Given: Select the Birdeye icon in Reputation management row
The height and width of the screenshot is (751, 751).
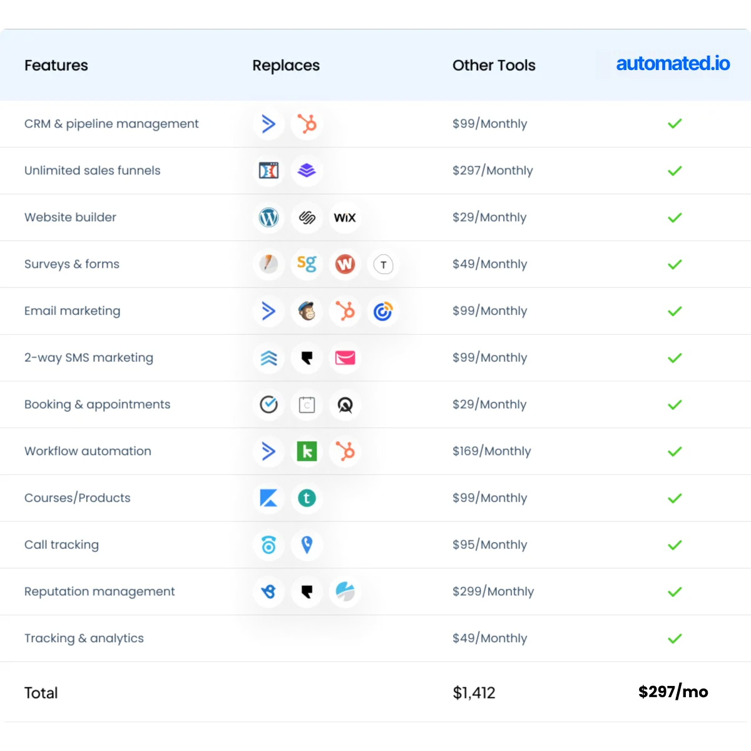Looking at the screenshot, I should point(268,591).
